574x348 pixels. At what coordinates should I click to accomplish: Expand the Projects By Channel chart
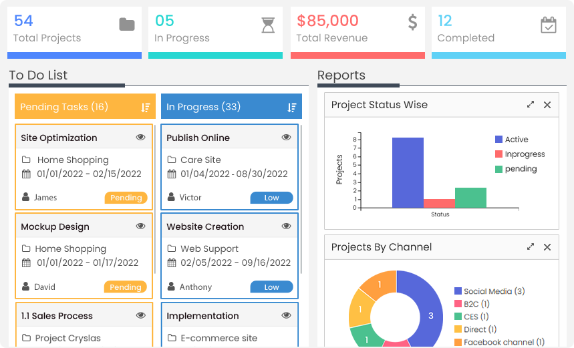531,247
